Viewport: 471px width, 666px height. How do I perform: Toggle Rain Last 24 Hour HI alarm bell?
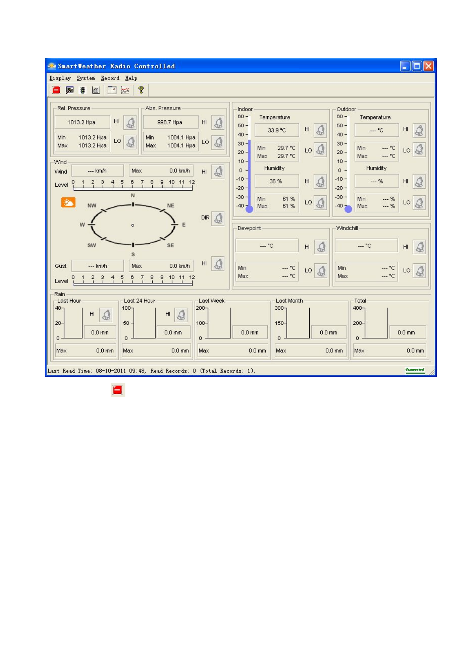tap(181, 315)
